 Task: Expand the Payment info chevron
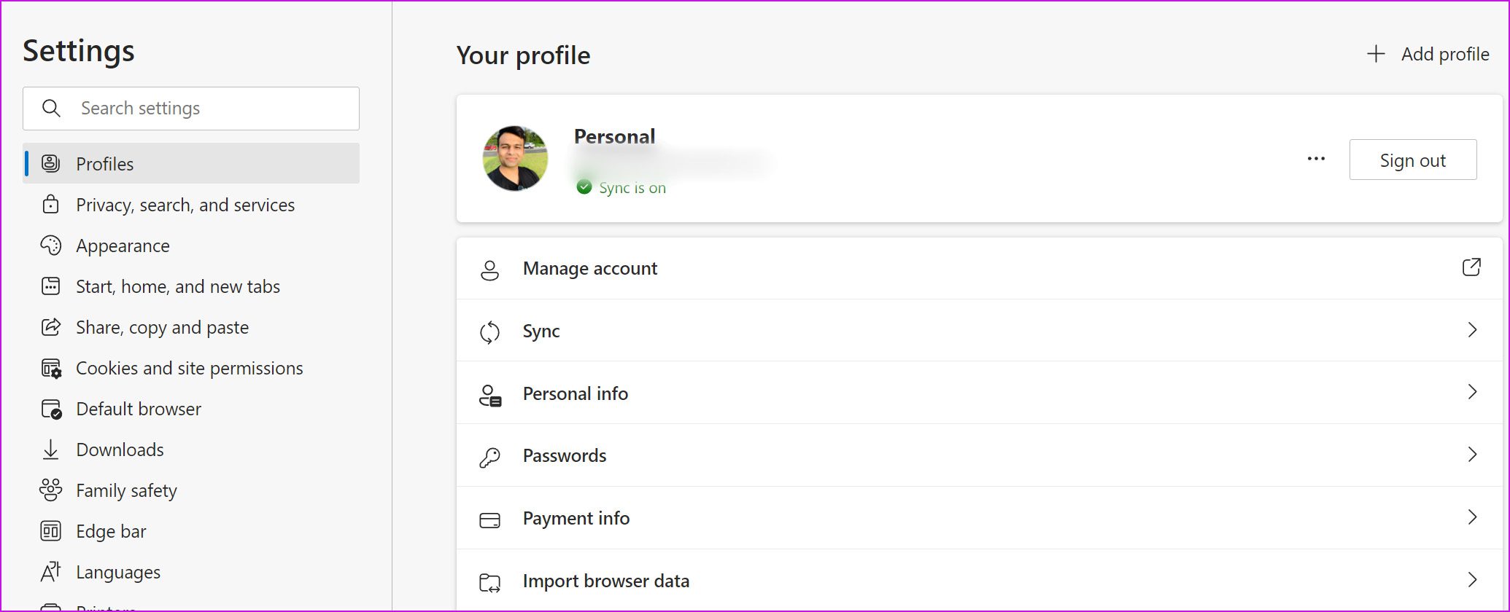(1472, 517)
